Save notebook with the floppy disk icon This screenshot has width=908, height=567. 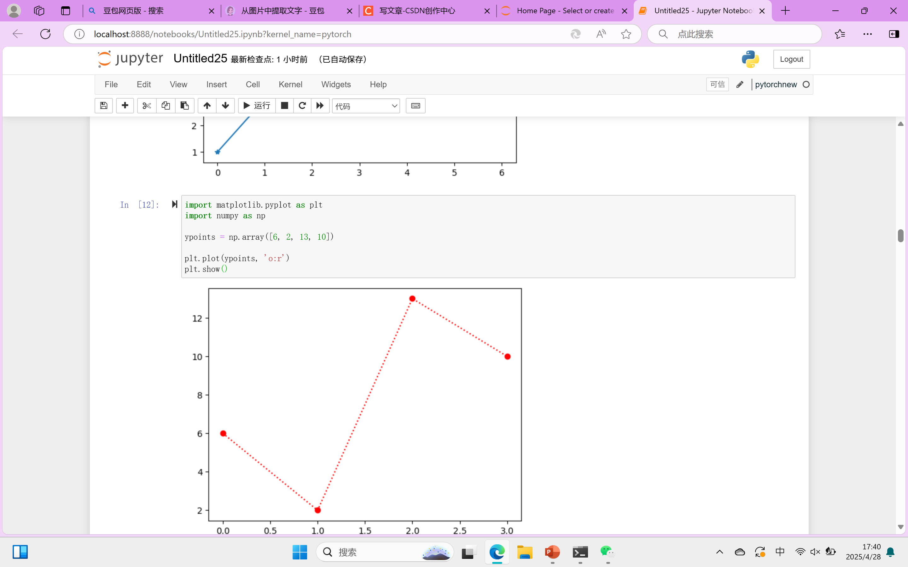[x=103, y=106]
